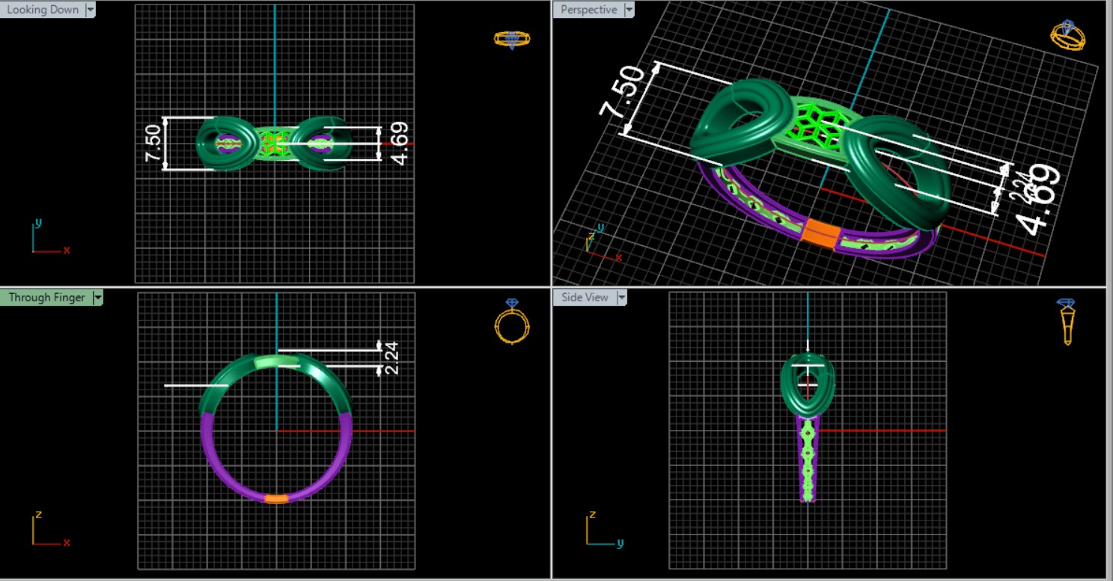Click the XY axis indicator in Looking Down viewport
This screenshot has height=581, width=1113.
pyautogui.click(x=46, y=239)
